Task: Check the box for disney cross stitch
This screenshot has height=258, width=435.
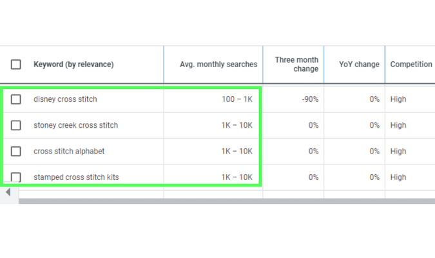Action: pos(16,99)
